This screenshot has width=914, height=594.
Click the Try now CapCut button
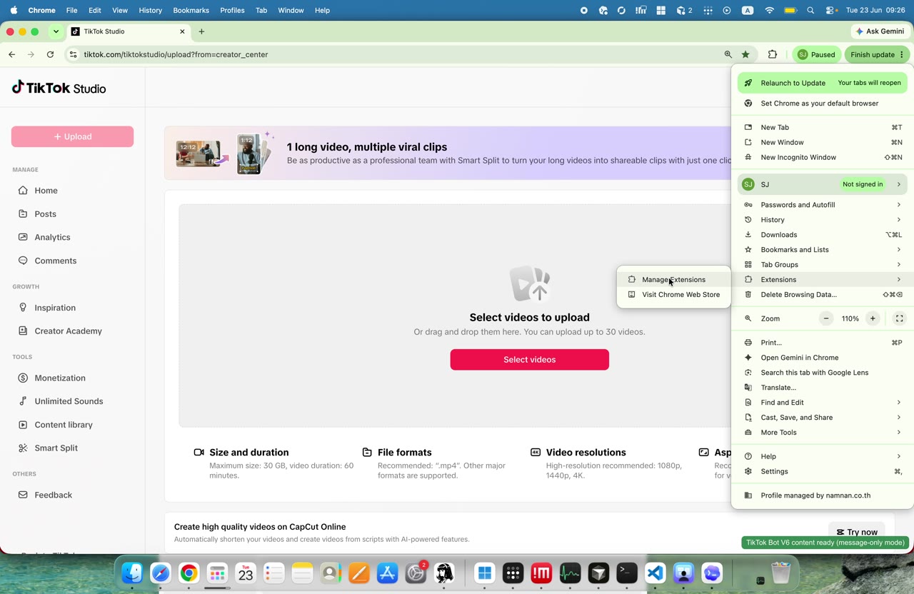coord(856,532)
